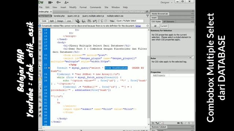The height and width of the screenshot is (131, 234).
Task: Open the File Management toolbar icon
Action: point(89,21)
